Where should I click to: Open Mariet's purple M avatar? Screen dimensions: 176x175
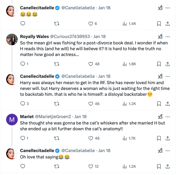tap(12, 120)
